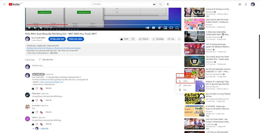
Task: Open Sắp xếp theo sort dropdown
Action: pyautogui.click(x=46, y=60)
